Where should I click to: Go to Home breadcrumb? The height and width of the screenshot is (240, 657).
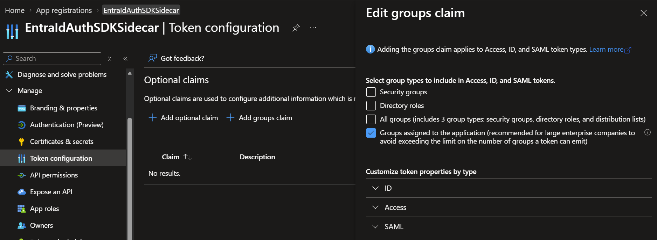pos(15,10)
